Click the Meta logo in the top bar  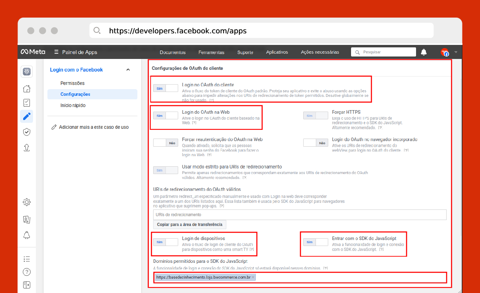click(33, 52)
